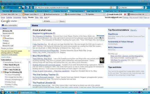Switch to the Pageflakes tab
150x94 pixels.
95,14
